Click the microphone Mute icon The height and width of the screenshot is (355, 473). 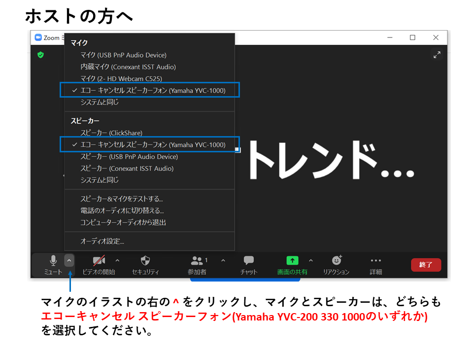coord(53,260)
